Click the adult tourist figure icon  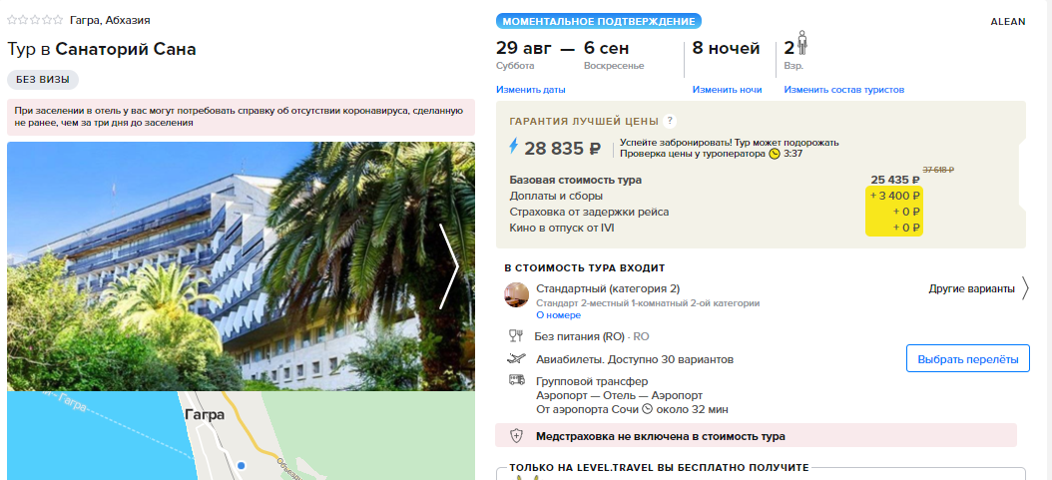pos(802,44)
